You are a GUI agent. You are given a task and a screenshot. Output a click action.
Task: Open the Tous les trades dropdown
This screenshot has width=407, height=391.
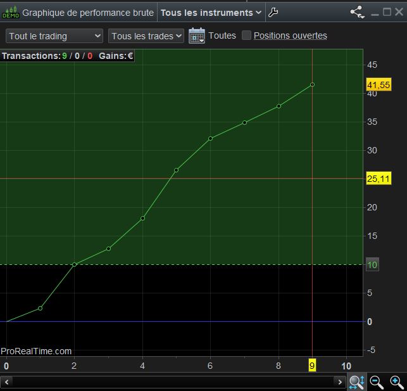tap(146, 36)
